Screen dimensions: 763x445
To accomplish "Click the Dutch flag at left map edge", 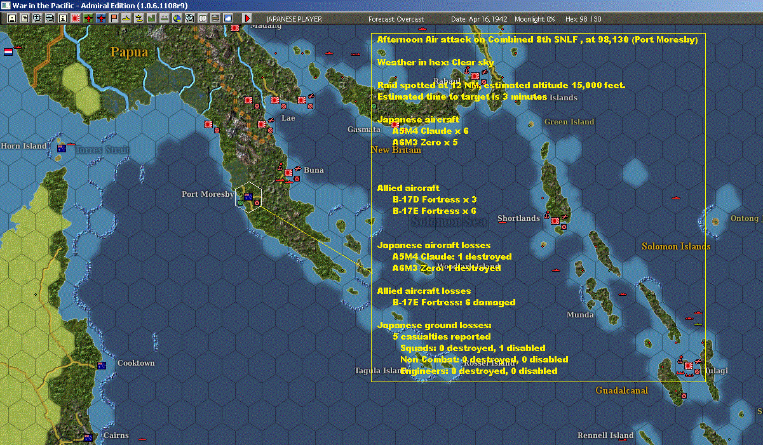I will (x=8, y=52).
